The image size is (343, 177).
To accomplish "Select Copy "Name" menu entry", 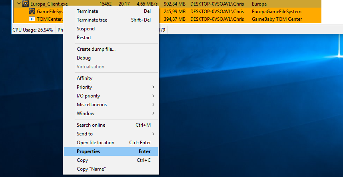I will pyautogui.click(x=111, y=169).
